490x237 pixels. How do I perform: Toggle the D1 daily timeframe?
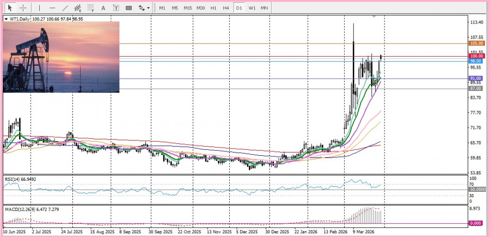pos(239,8)
